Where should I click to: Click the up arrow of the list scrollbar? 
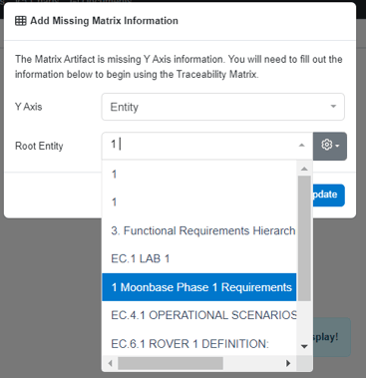(304, 169)
